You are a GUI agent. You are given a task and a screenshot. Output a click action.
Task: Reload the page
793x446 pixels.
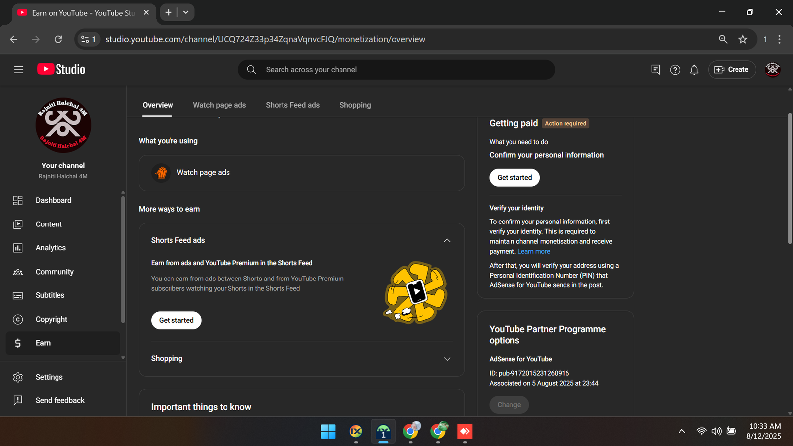click(58, 39)
